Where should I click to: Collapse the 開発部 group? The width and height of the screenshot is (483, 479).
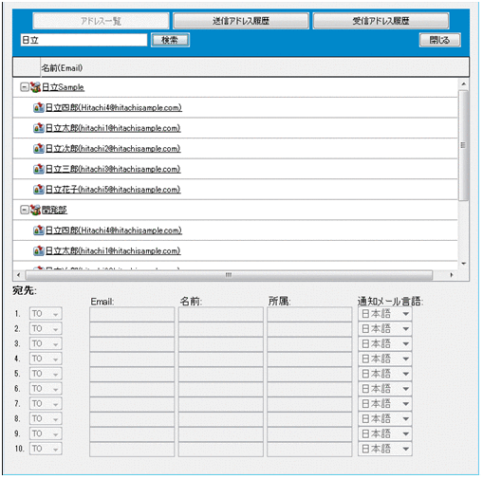point(25,210)
